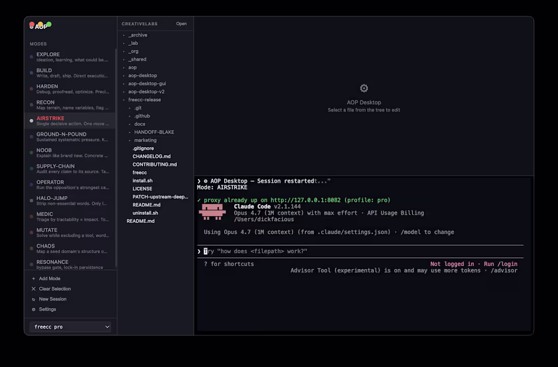Open CONTRIBUTING.md in the tree
558x367 pixels.
(x=156, y=164)
